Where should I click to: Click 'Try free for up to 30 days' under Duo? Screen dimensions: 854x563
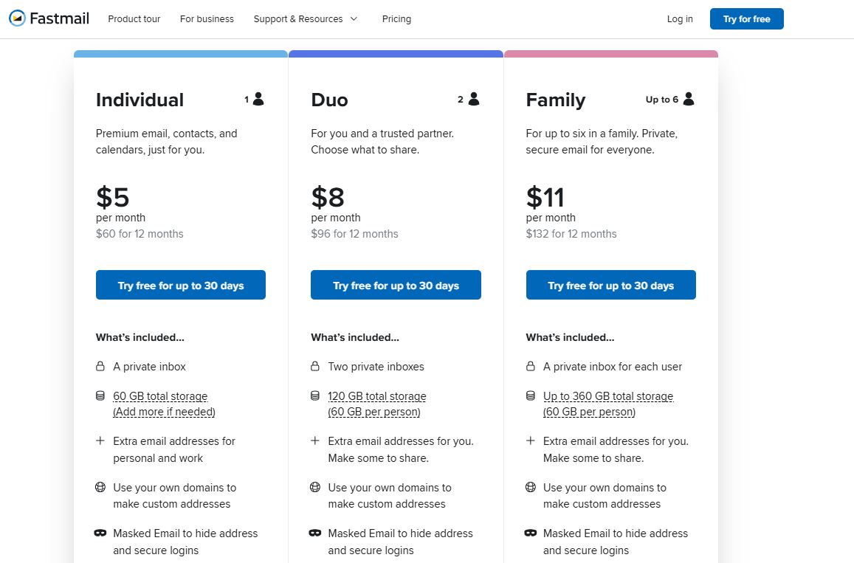[x=396, y=285]
